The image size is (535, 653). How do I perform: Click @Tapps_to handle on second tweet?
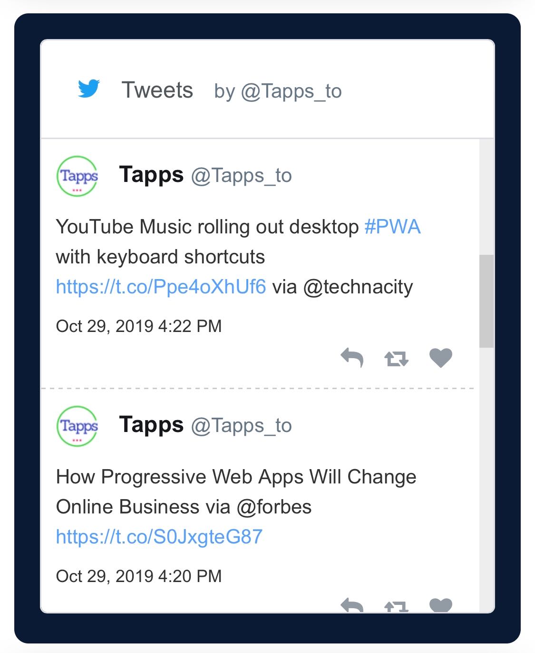[241, 425]
